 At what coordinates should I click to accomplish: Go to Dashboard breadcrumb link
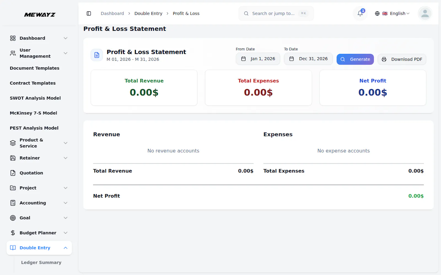[x=112, y=13]
